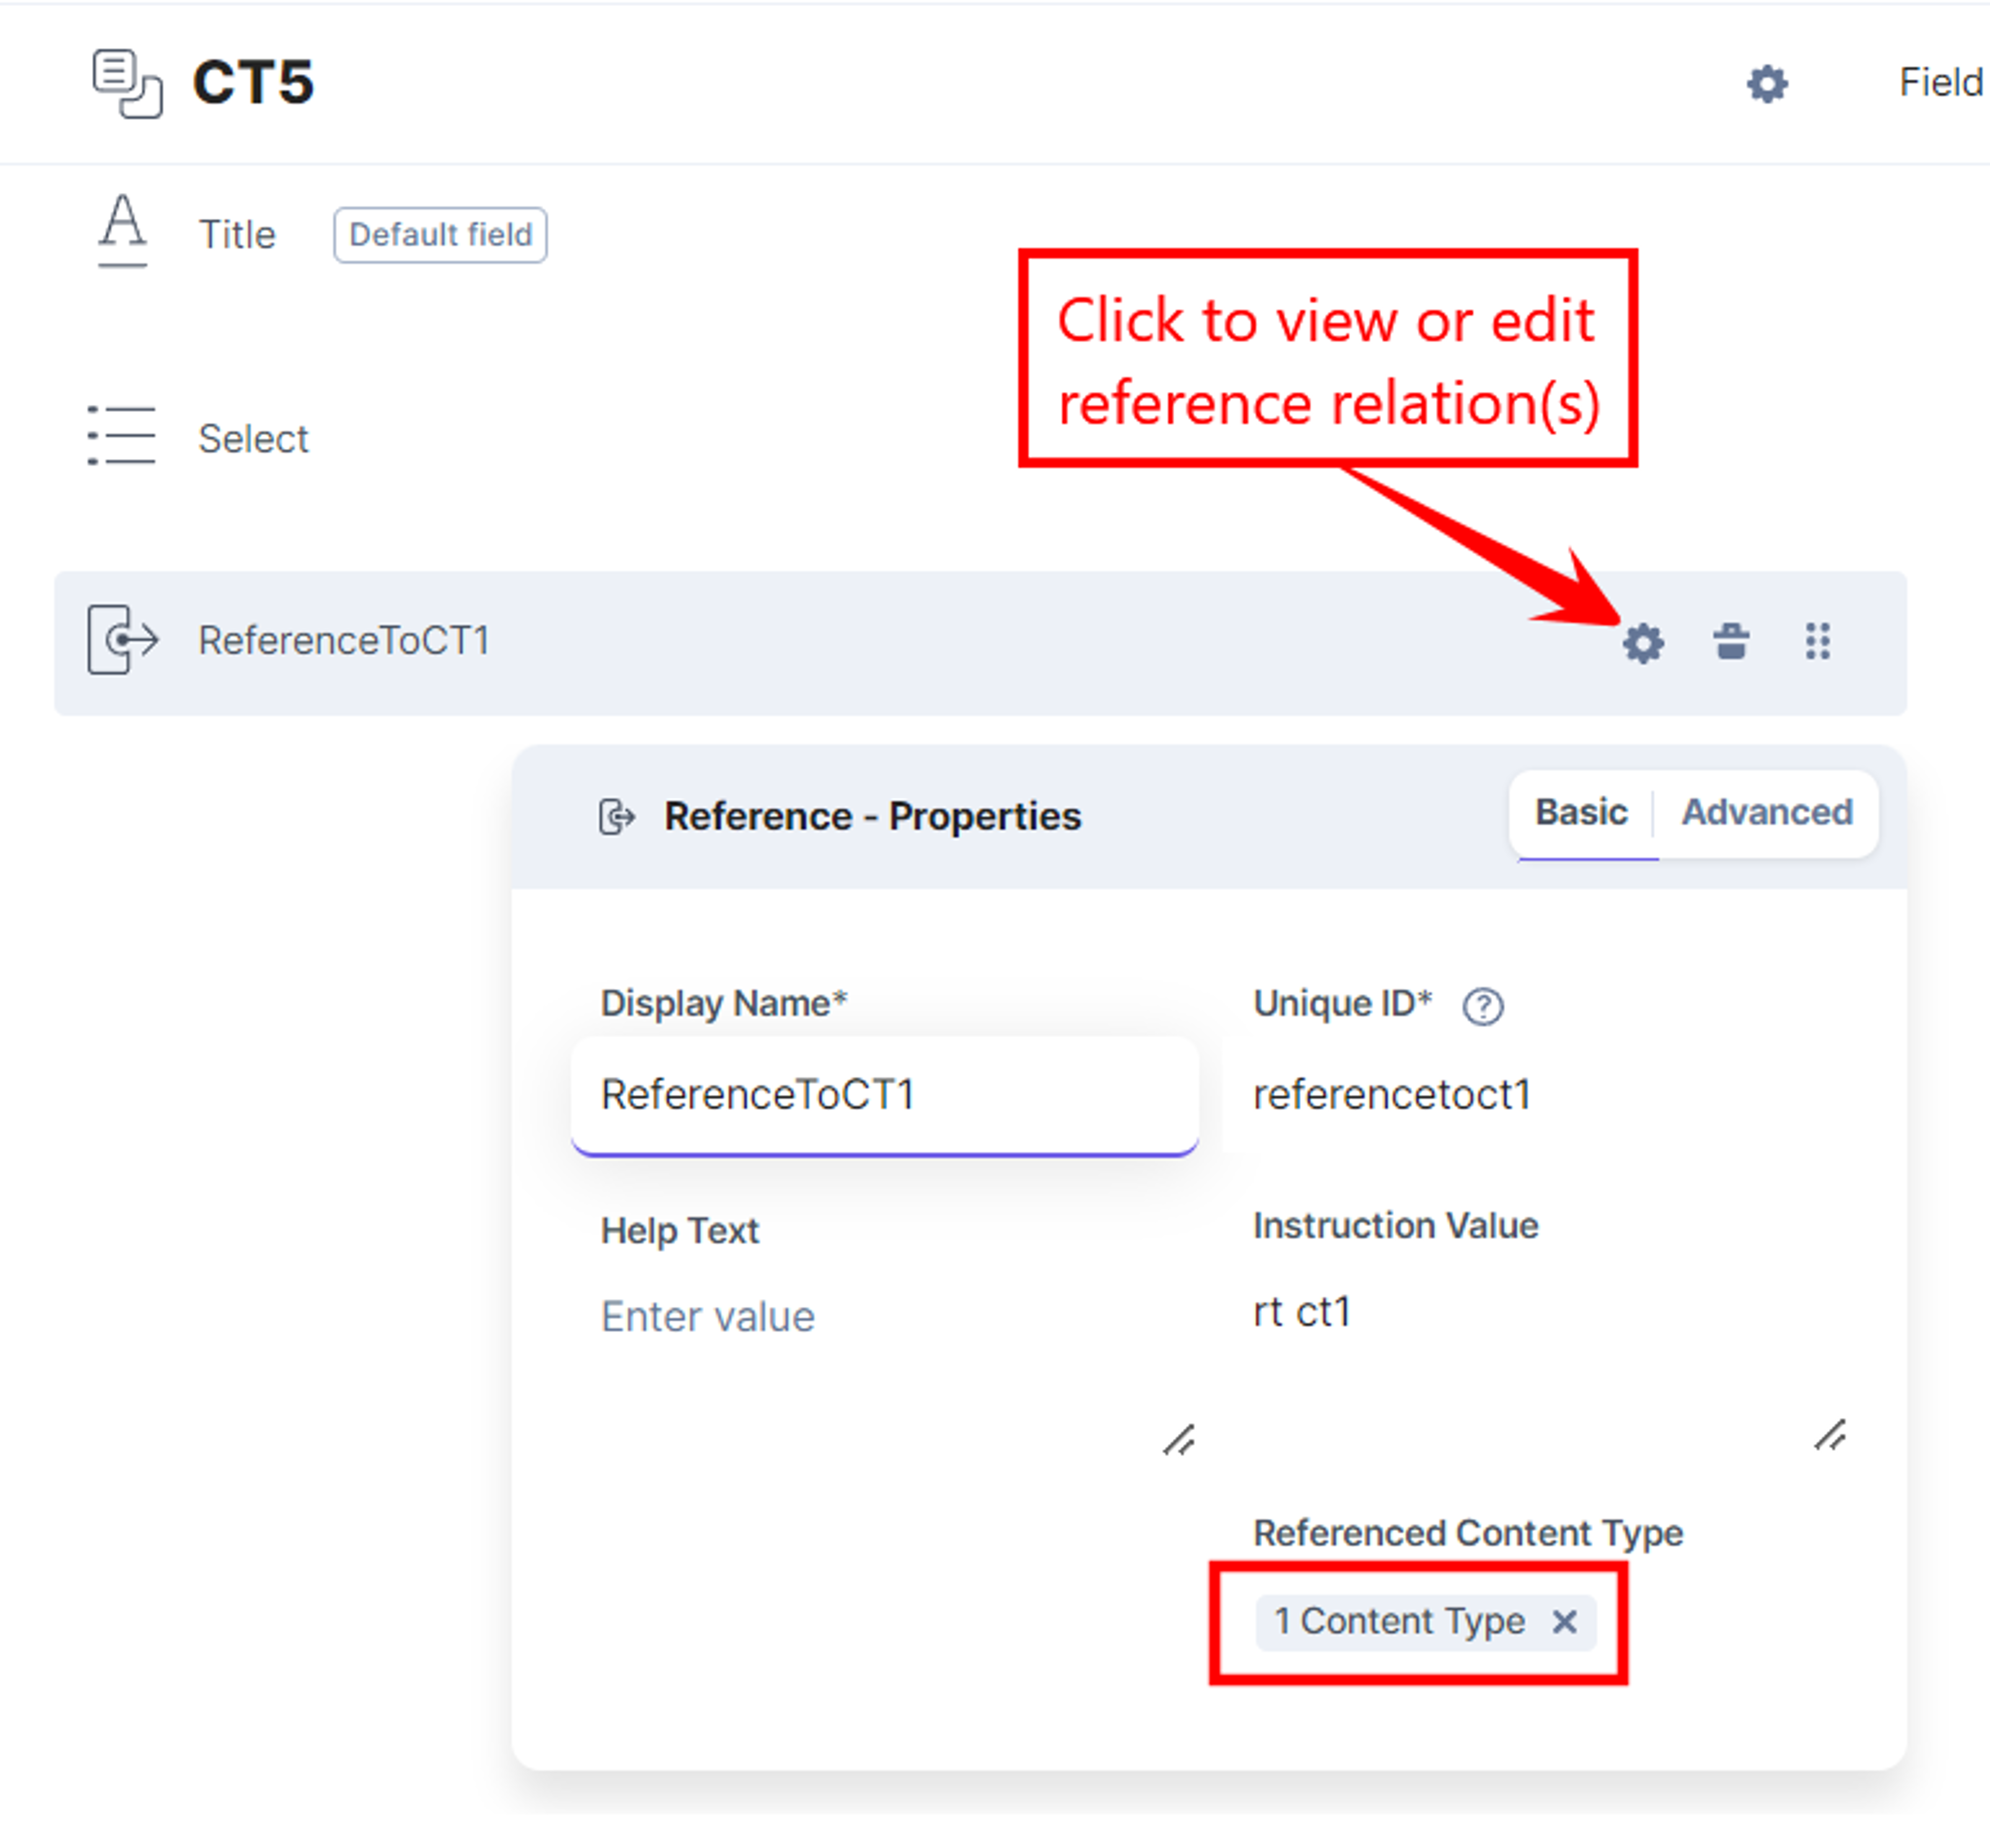Grab the ReferenceToCT1 drag handle dots
Screen dimensions: 1990x1848
click(1817, 642)
